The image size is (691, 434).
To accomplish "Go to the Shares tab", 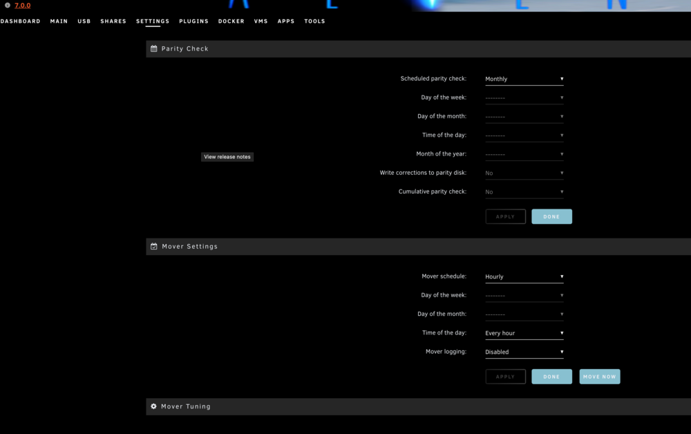I will tap(113, 21).
